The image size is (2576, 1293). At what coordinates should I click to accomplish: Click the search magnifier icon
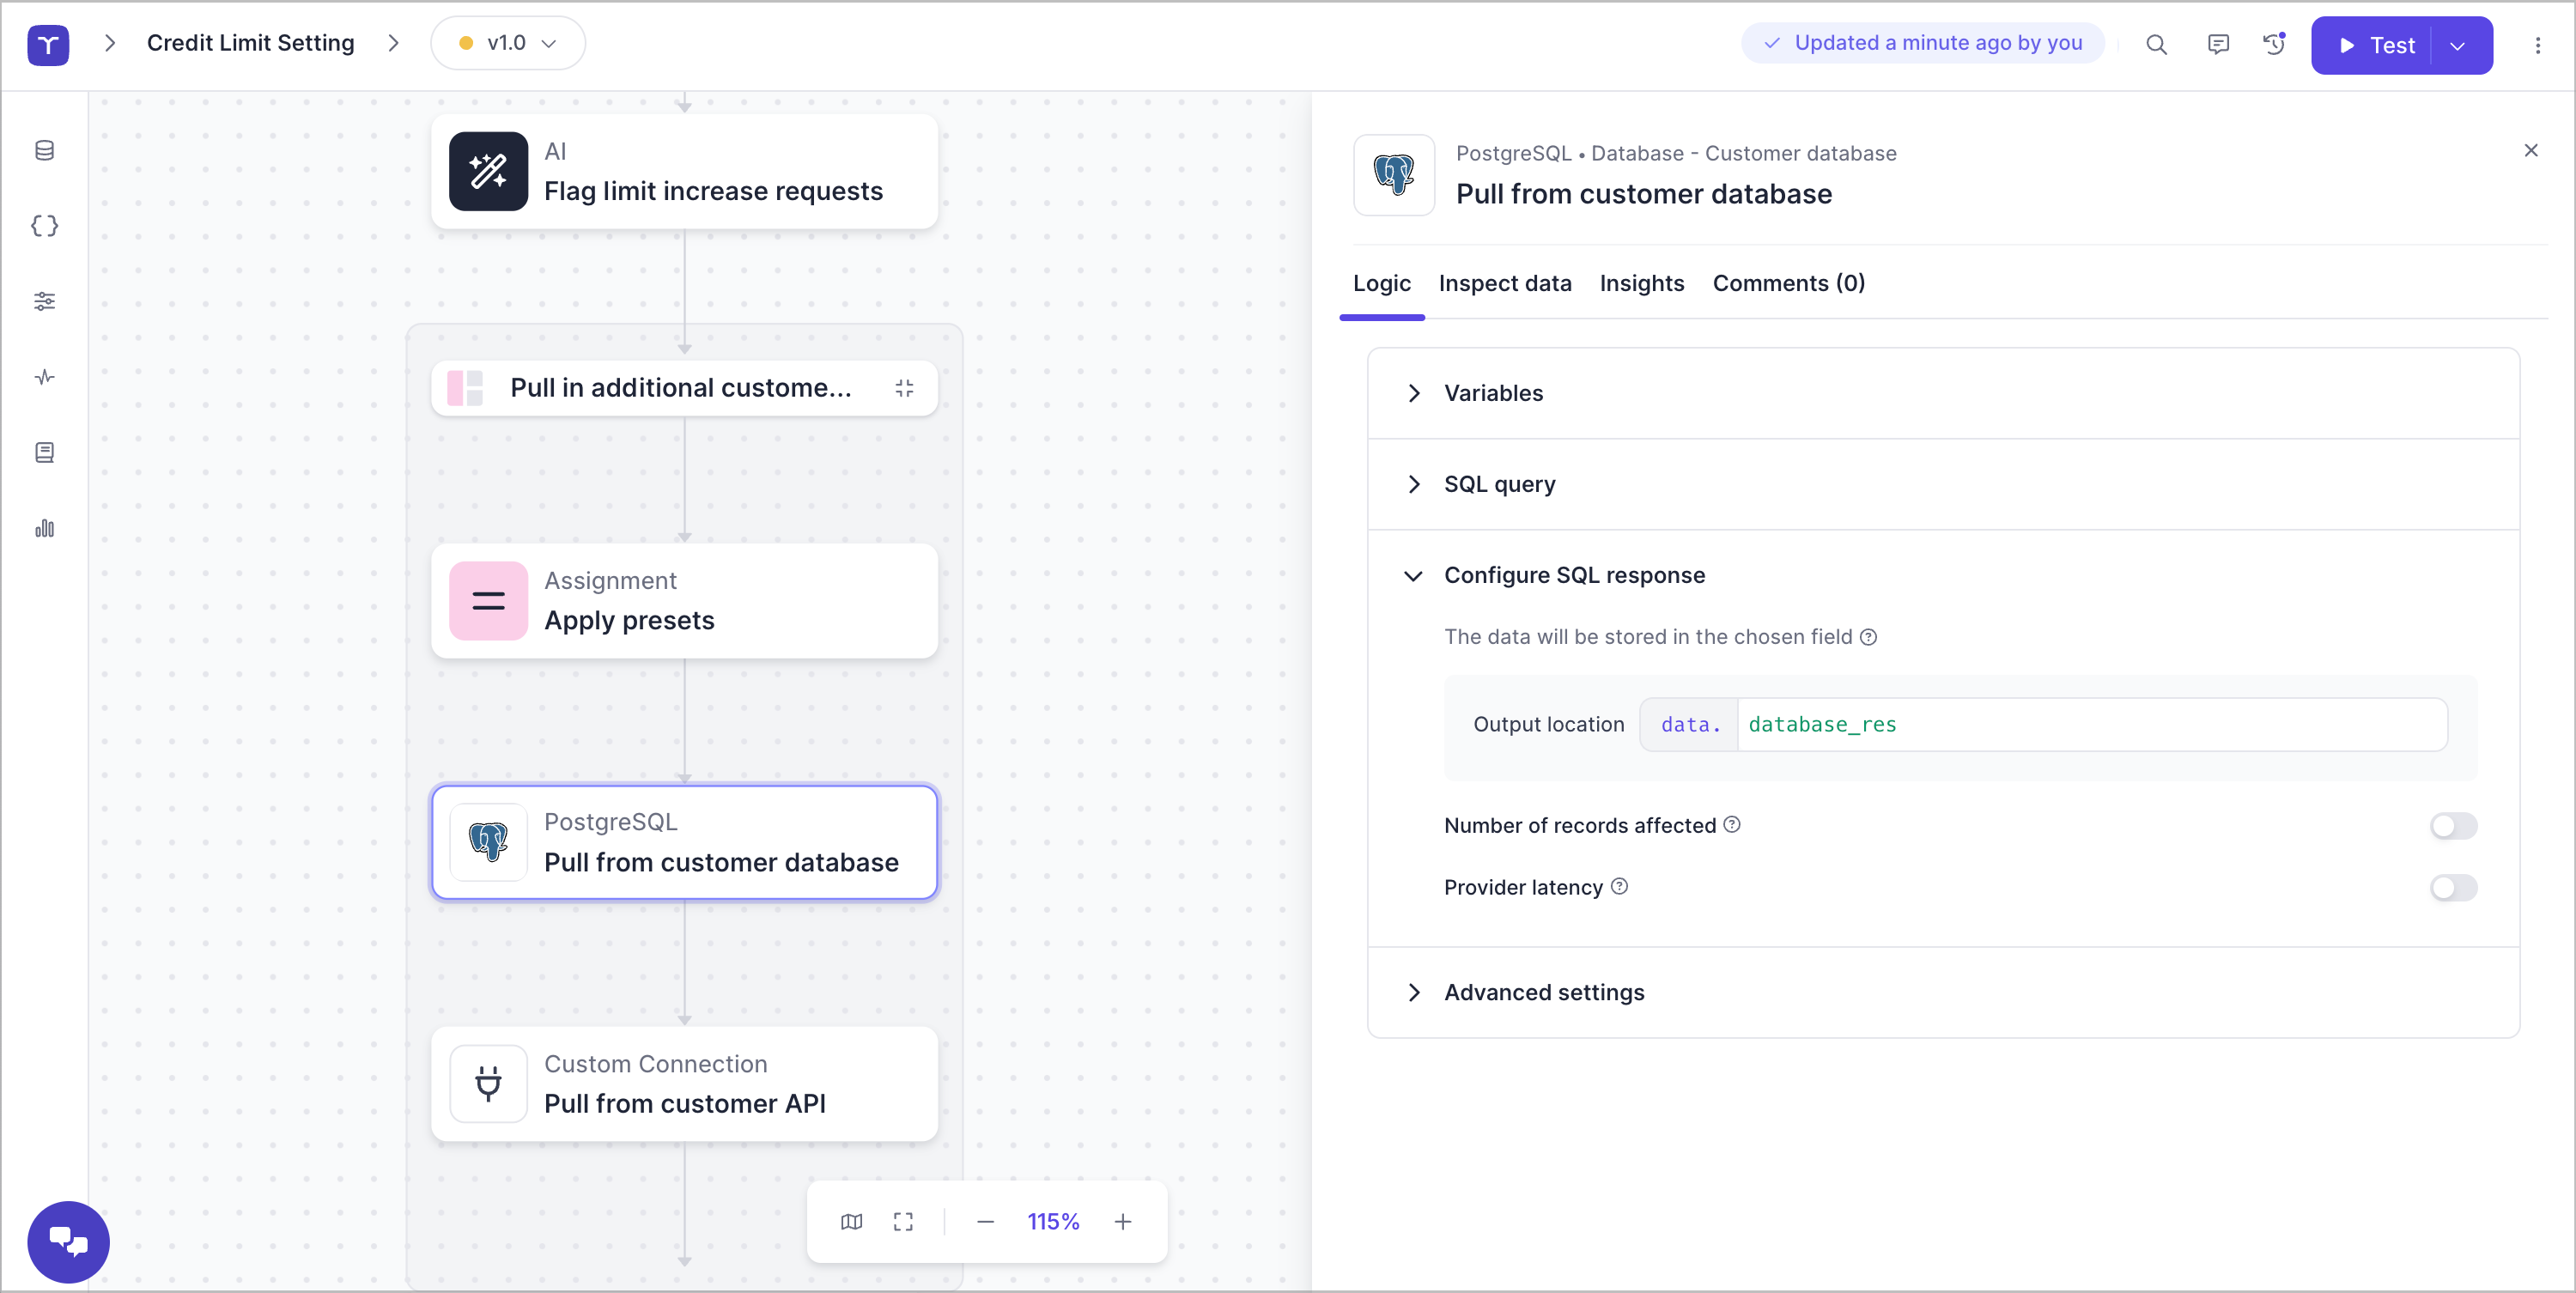2156,44
